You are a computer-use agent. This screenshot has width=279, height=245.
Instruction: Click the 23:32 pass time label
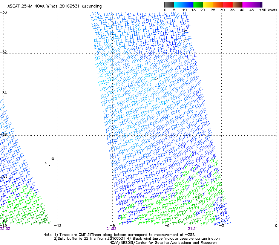point(5,229)
